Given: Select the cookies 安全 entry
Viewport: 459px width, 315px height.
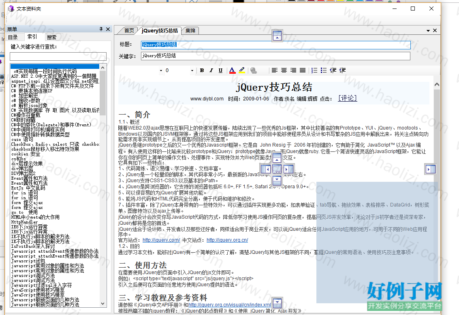Looking at the screenshot, I should pos(26,154).
